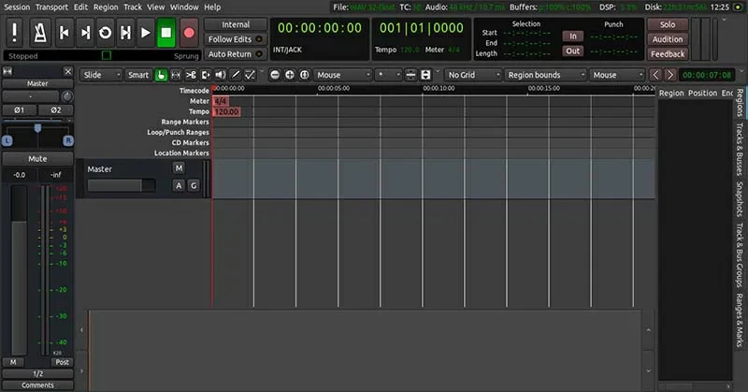The height and width of the screenshot is (392, 748).
Task: Click the 120.00 tempo marker
Action: [226, 111]
